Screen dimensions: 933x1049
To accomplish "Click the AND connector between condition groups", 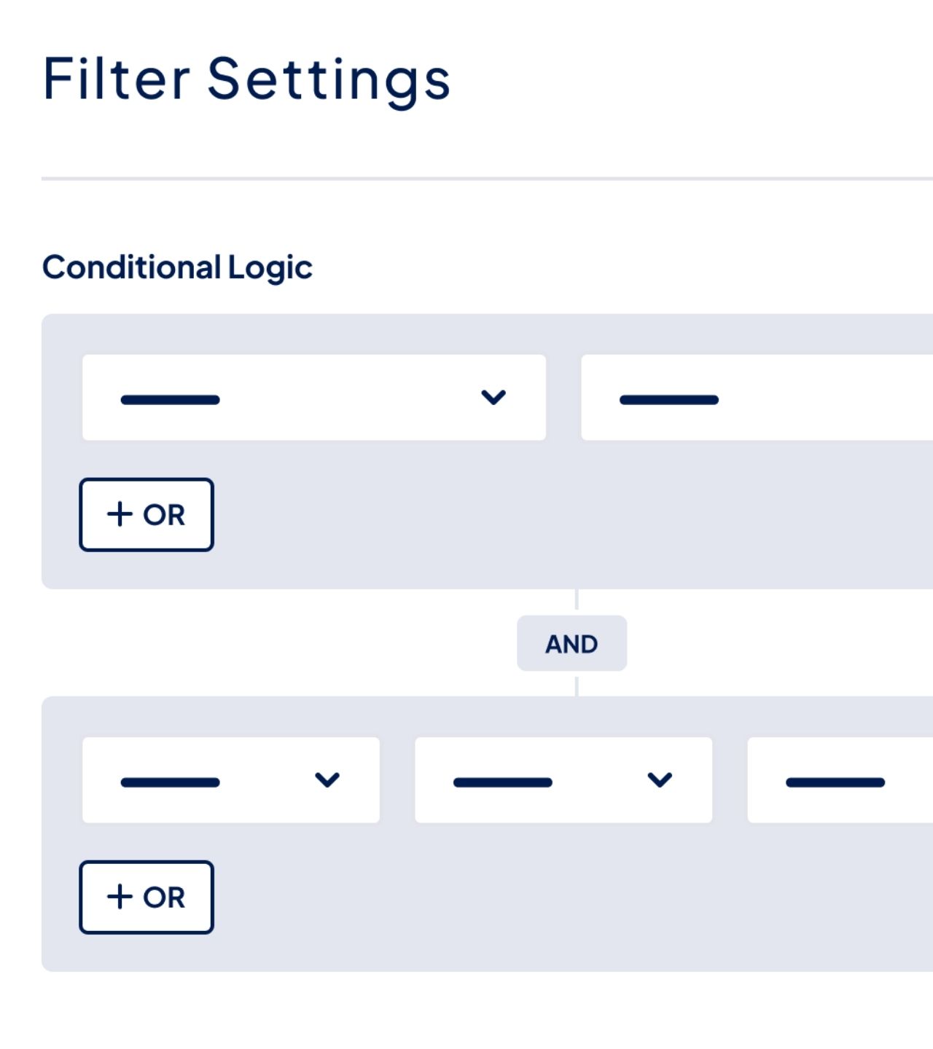I will coord(571,643).
